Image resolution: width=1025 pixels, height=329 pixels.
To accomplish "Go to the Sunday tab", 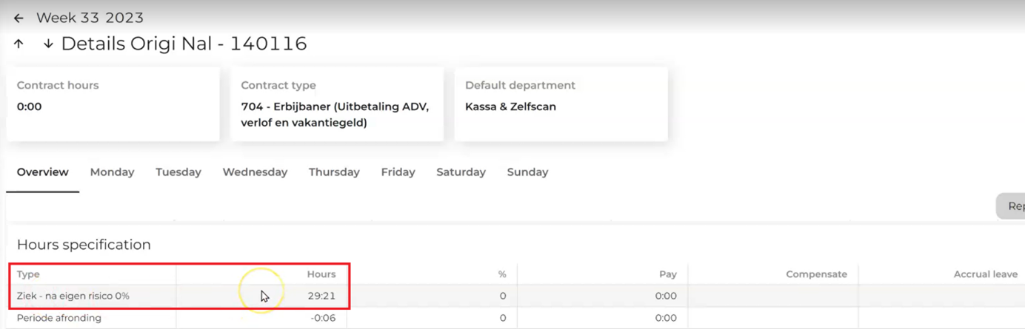I will click(527, 172).
